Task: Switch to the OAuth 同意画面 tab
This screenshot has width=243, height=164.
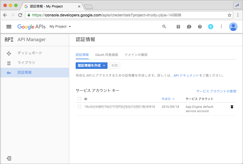Action: point(106,55)
